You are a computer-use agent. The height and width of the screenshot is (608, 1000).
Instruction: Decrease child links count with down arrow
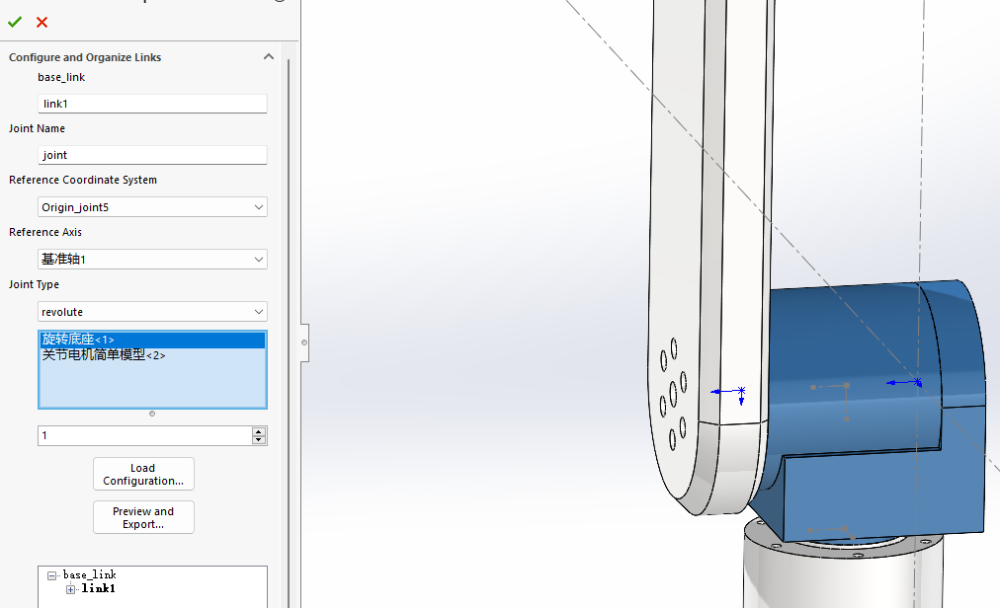258,440
